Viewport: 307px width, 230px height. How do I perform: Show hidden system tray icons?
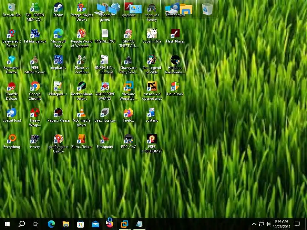coord(254,224)
